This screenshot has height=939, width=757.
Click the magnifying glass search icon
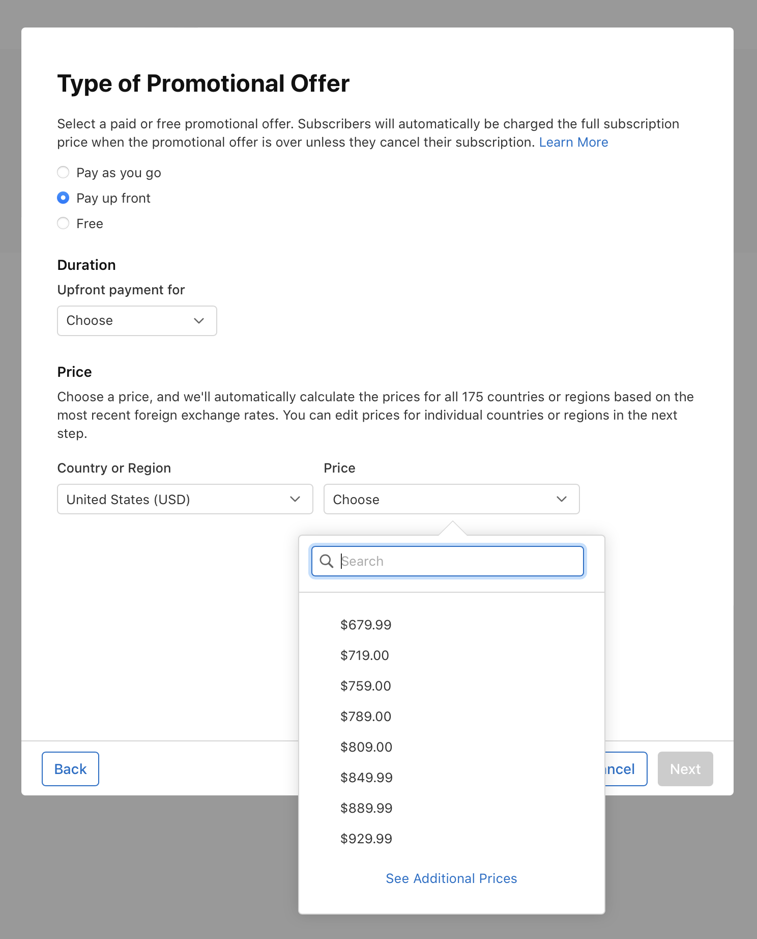click(x=326, y=561)
